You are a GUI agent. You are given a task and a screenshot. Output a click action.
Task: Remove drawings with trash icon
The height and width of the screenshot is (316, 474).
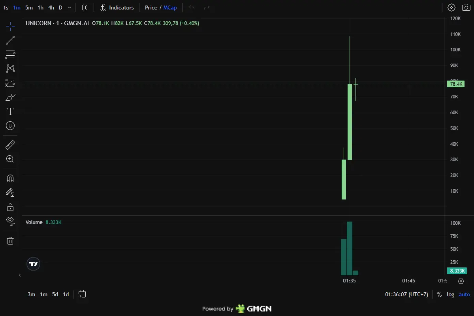(10, 241)
